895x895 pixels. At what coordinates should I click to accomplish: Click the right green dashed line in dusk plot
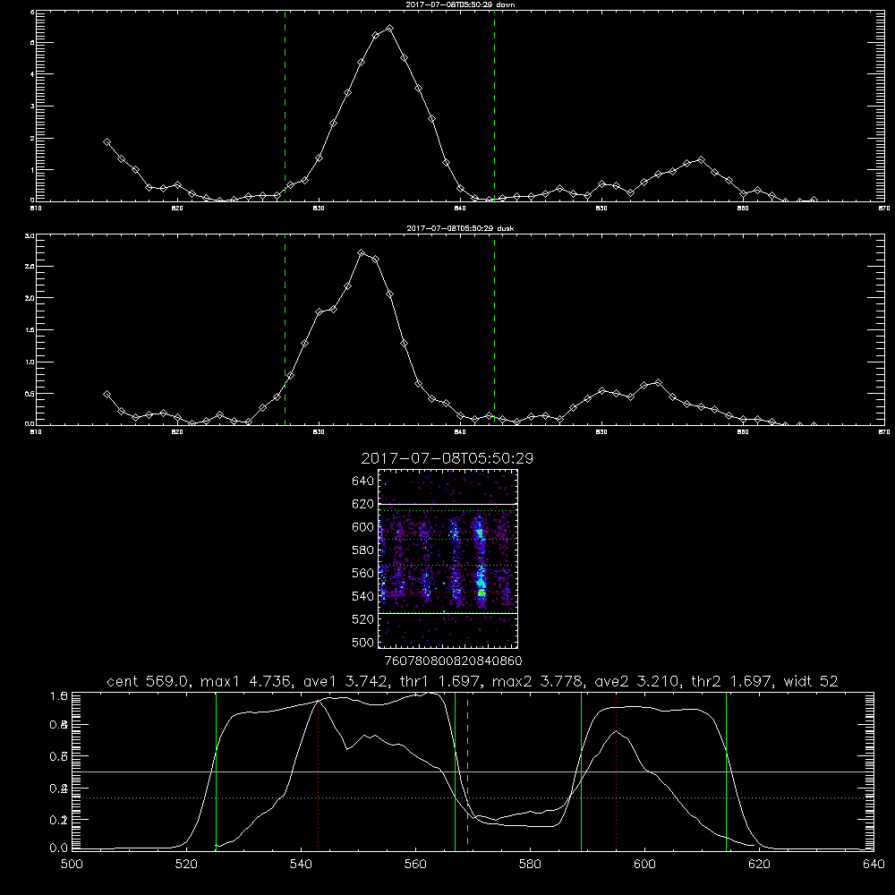494,329
